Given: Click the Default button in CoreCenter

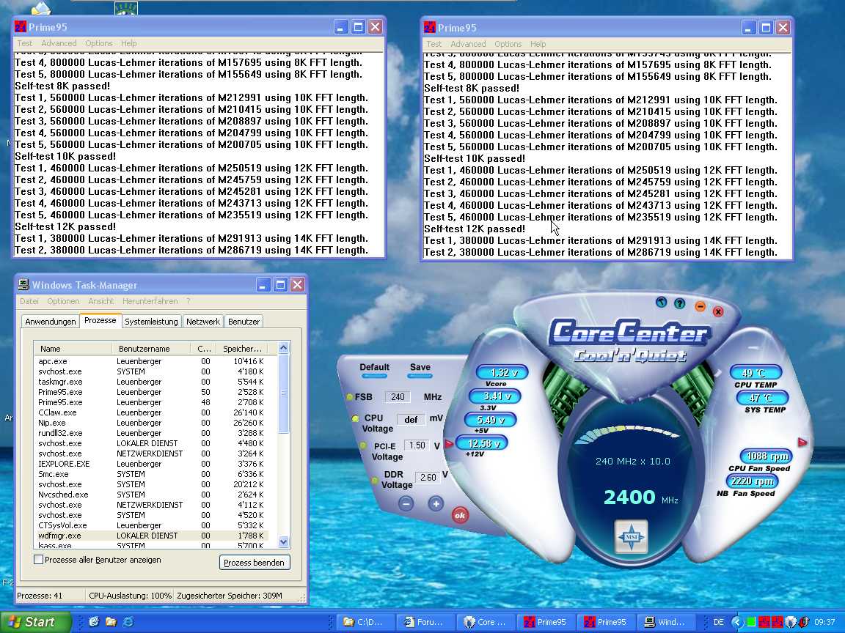Looking at the screenshot, I should [374, 369].
